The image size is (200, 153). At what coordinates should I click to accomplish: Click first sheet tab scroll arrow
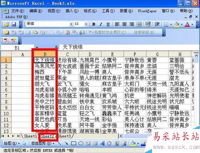click(x=3, y=136)
